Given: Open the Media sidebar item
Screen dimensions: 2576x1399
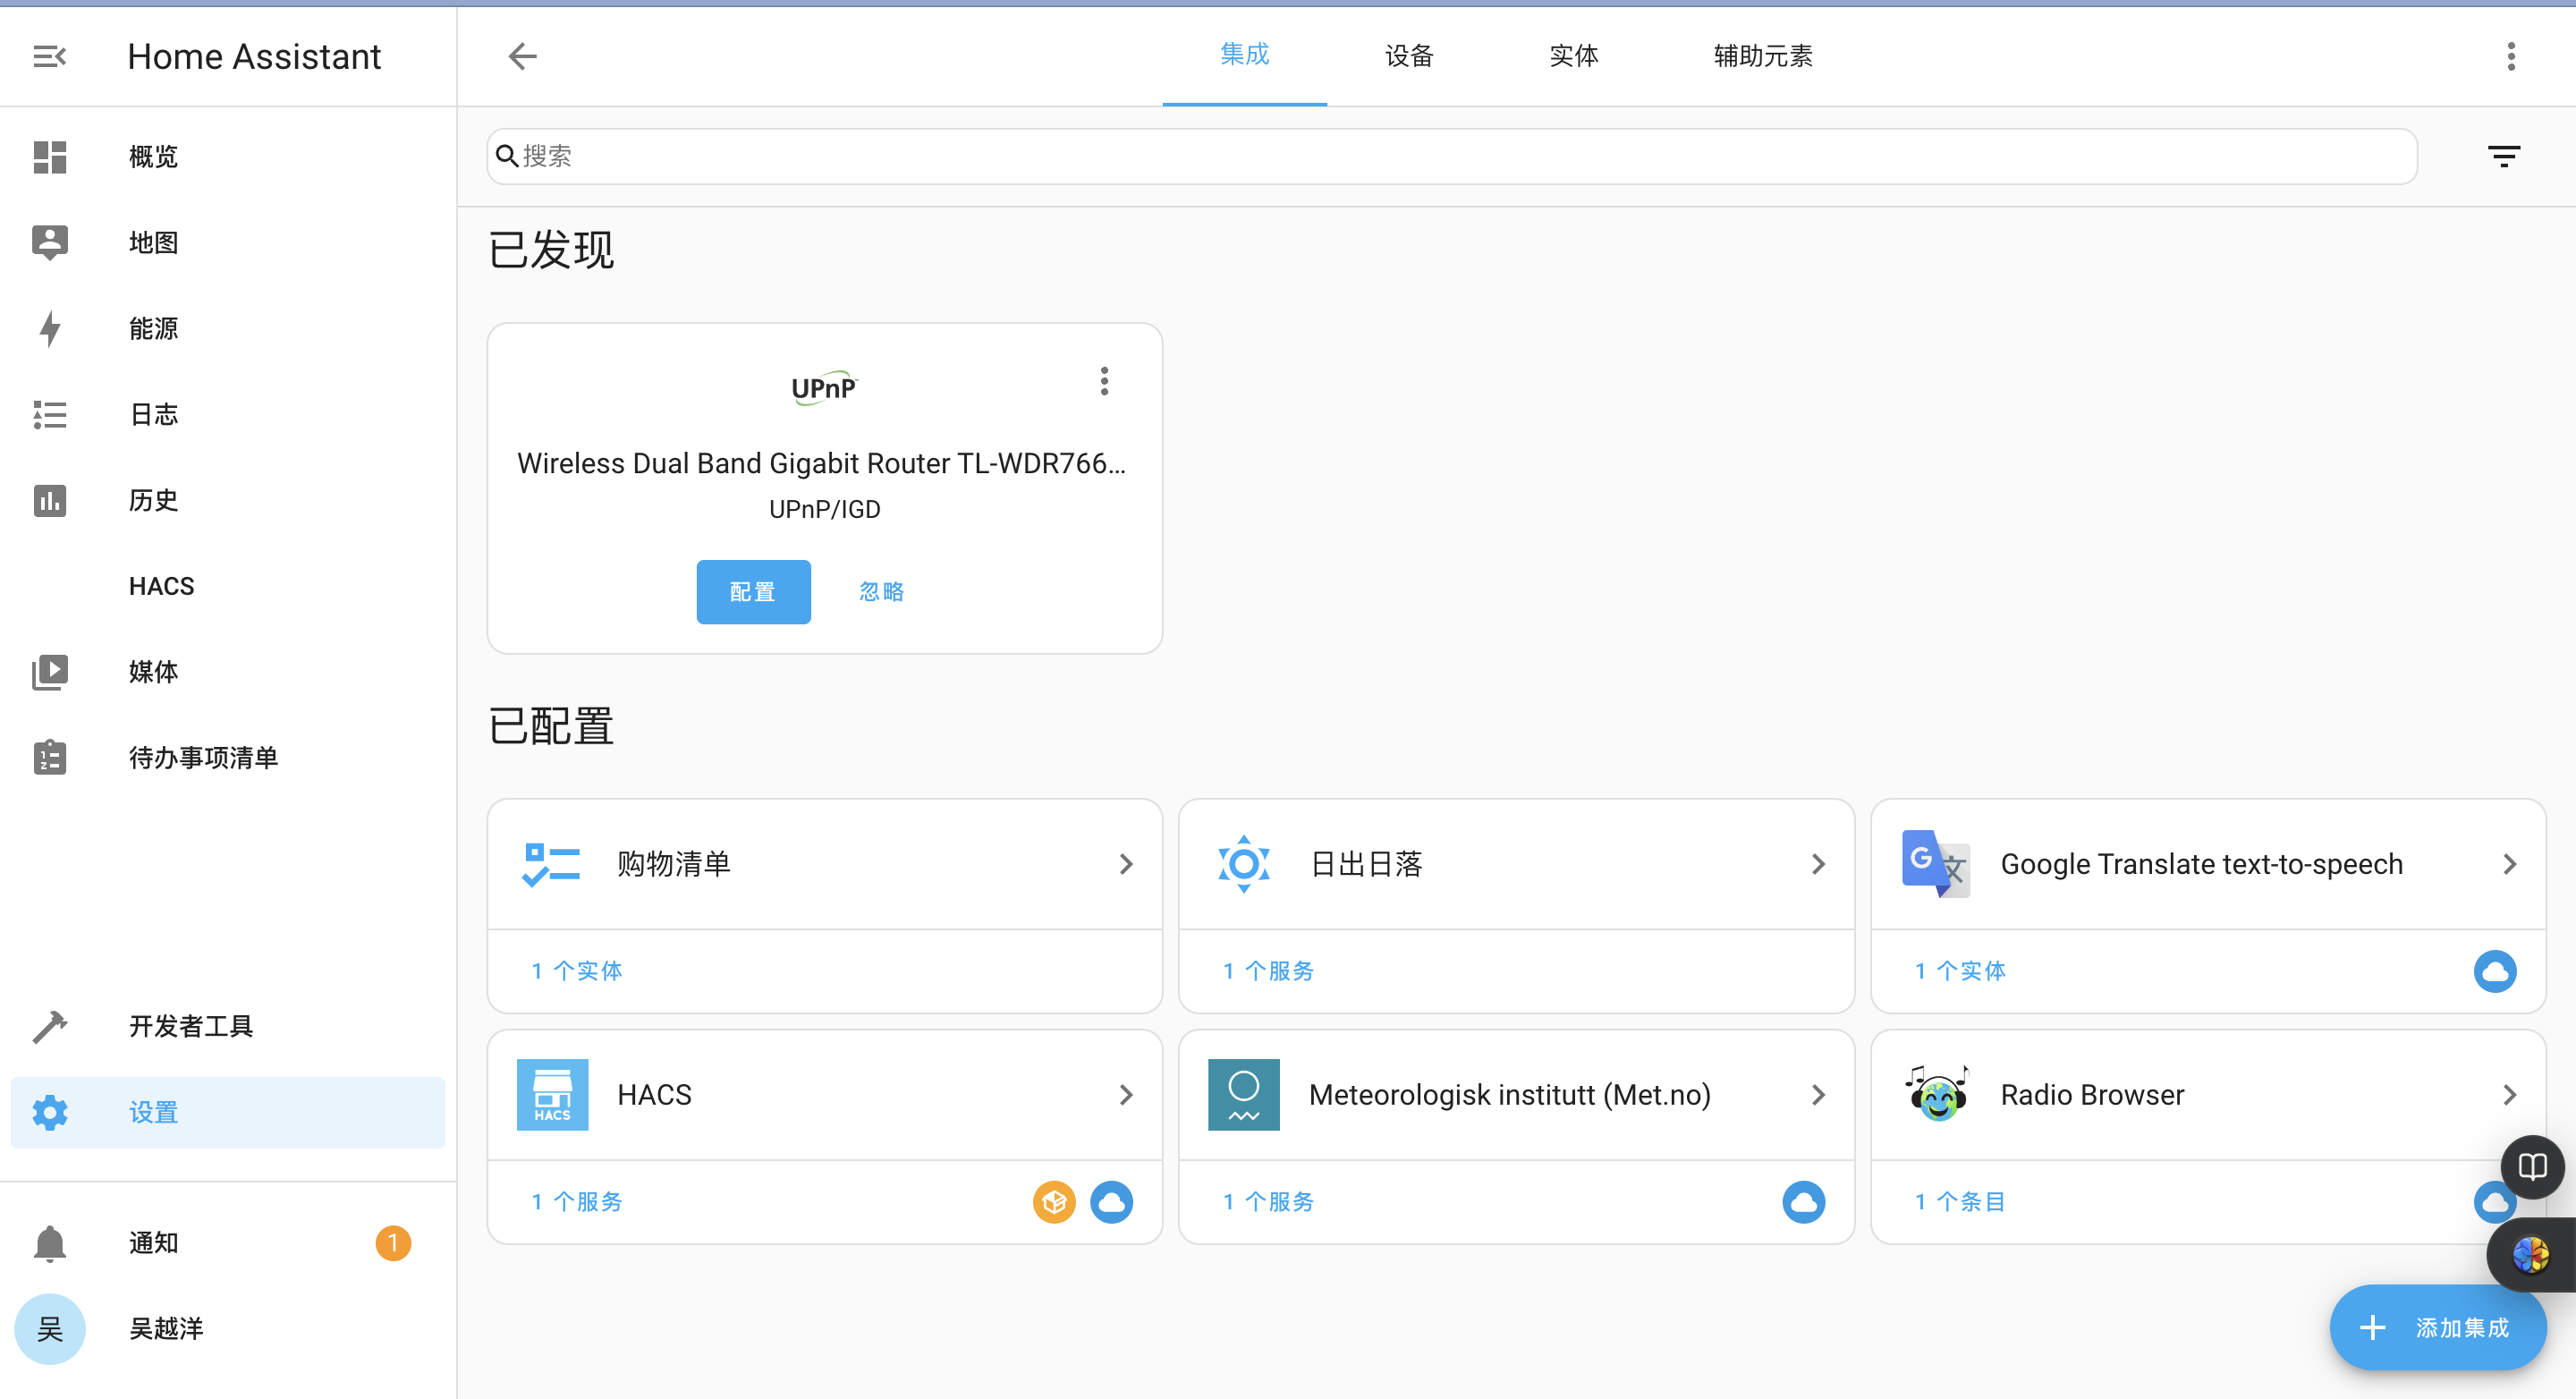Looking at the screenshot, I should [x=153, y=671].
